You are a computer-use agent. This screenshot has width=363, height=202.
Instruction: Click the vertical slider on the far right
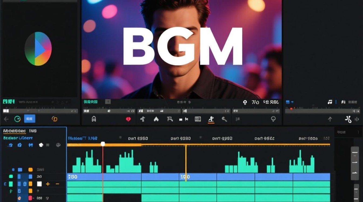[355, 163]
